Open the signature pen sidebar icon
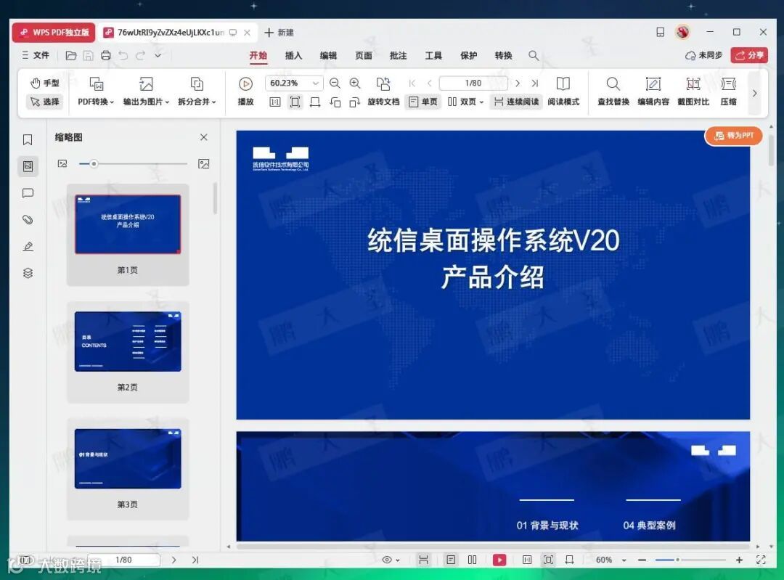The image size is (784, 580). [x=28, y=247]
